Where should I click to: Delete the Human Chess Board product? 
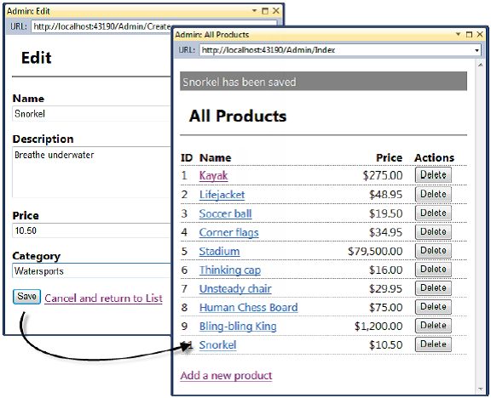(433, 307)
